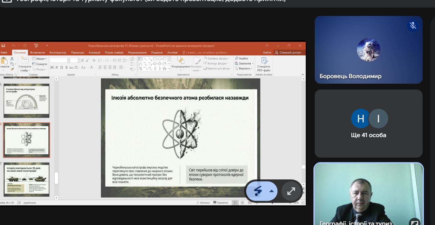This screenshot has height=225, width=435.
Task: Switch to the Анімація ribbon tab
Action: [94, 52]
